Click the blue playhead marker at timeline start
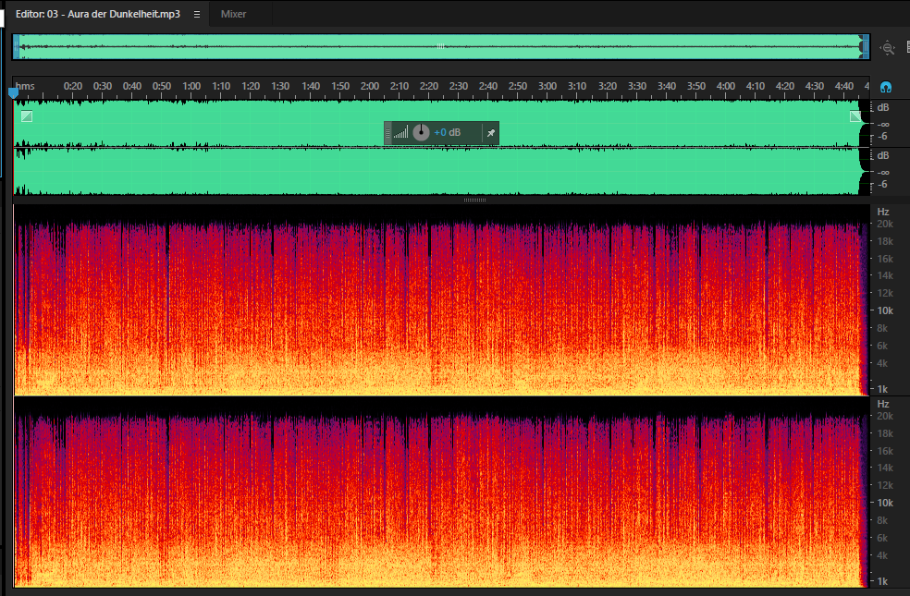This screenshot has height=596, width=910. [x=13, y=92]
